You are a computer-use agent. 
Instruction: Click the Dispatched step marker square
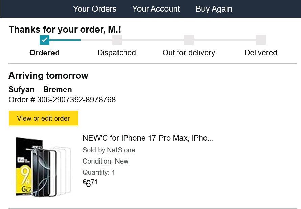116,40
